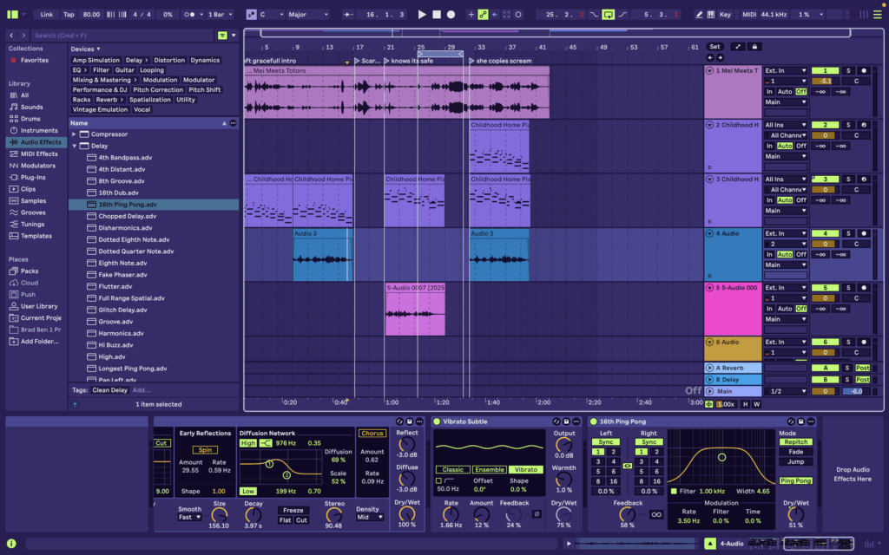The height and width of the screenshot is (555, 889).
Task: Toggle the Arrangement Loop switch
Action: (609, 15)
